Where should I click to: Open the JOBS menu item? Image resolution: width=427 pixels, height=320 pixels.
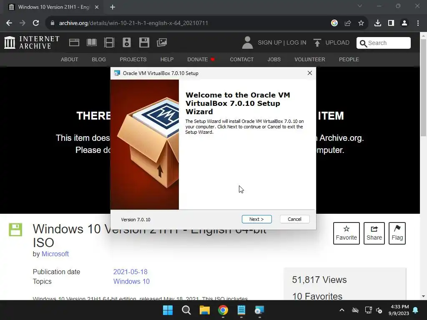pyautogui.click(x=274, y=59)
